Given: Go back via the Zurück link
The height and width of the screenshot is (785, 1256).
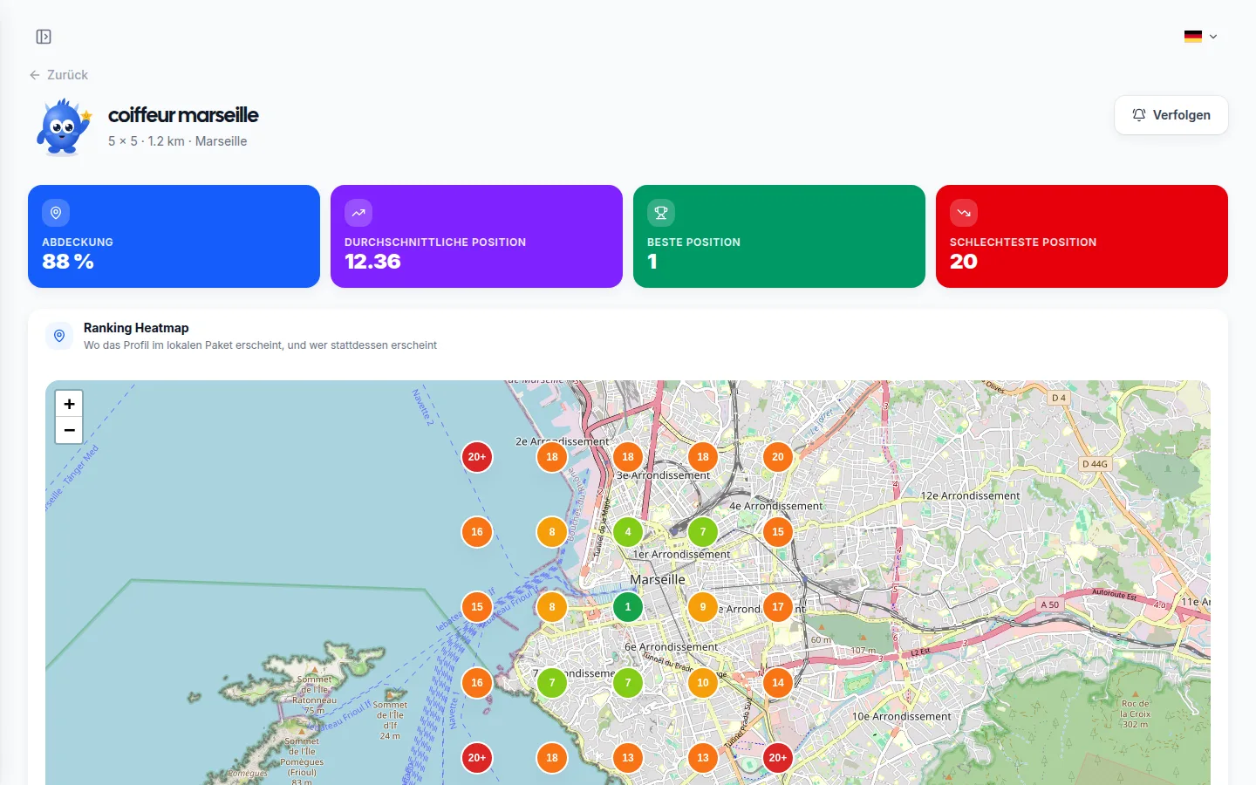Looking at the screenshot, I should [x=58, y=75].
